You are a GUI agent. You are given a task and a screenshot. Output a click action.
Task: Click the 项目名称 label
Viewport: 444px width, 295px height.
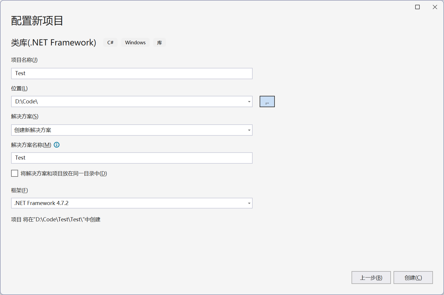tap(24, 60)
